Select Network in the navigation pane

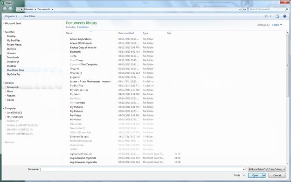pos(9,142)
